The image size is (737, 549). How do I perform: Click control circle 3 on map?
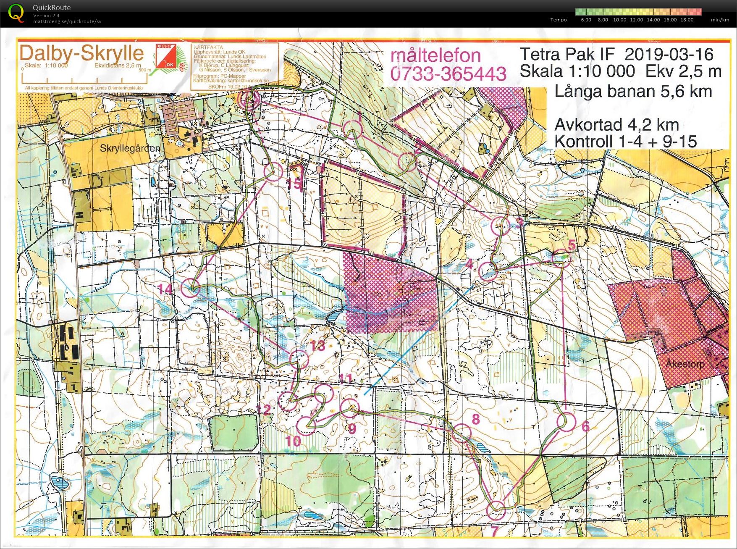(x=501, y=226)
